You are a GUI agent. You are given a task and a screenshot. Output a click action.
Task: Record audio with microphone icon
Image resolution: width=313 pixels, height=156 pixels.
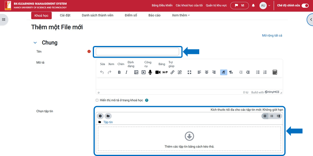click(x=150, y=73)
